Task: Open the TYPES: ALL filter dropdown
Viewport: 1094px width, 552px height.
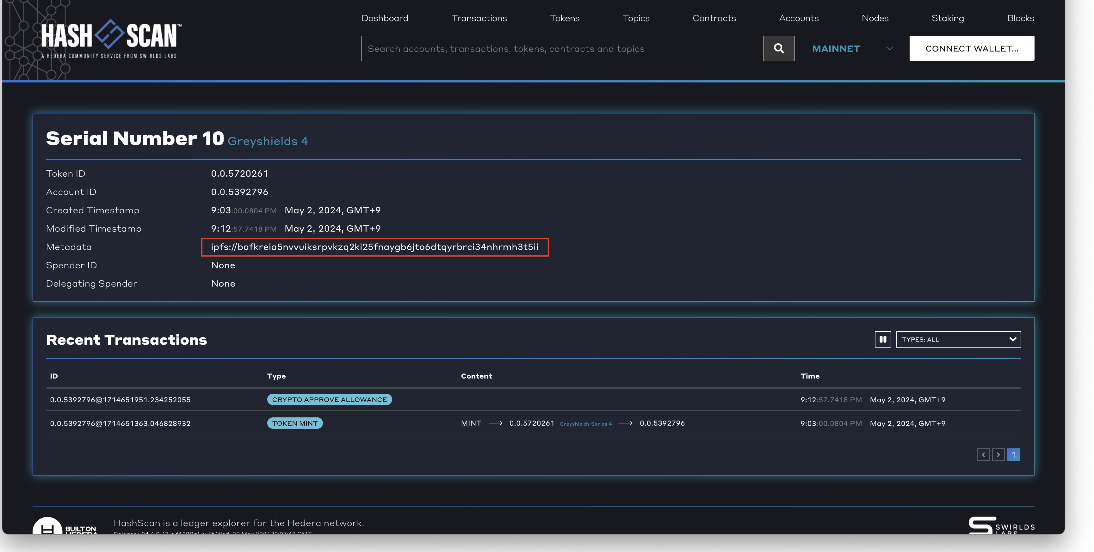Action: pos(958,339)
